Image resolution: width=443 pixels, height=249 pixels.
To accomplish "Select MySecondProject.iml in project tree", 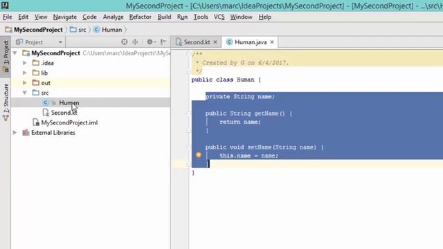I will click(x=69, y=122).
